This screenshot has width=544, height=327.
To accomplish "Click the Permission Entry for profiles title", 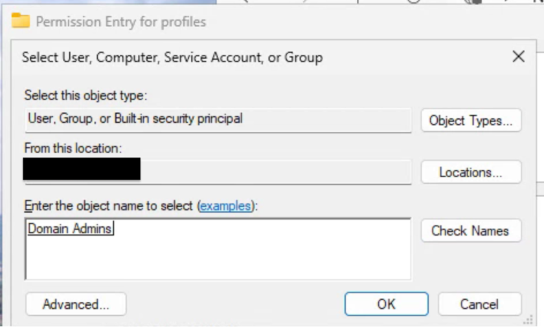I will [121, 22].
